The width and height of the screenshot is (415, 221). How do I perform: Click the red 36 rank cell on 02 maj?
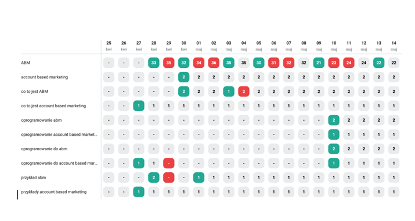(214, 63)
